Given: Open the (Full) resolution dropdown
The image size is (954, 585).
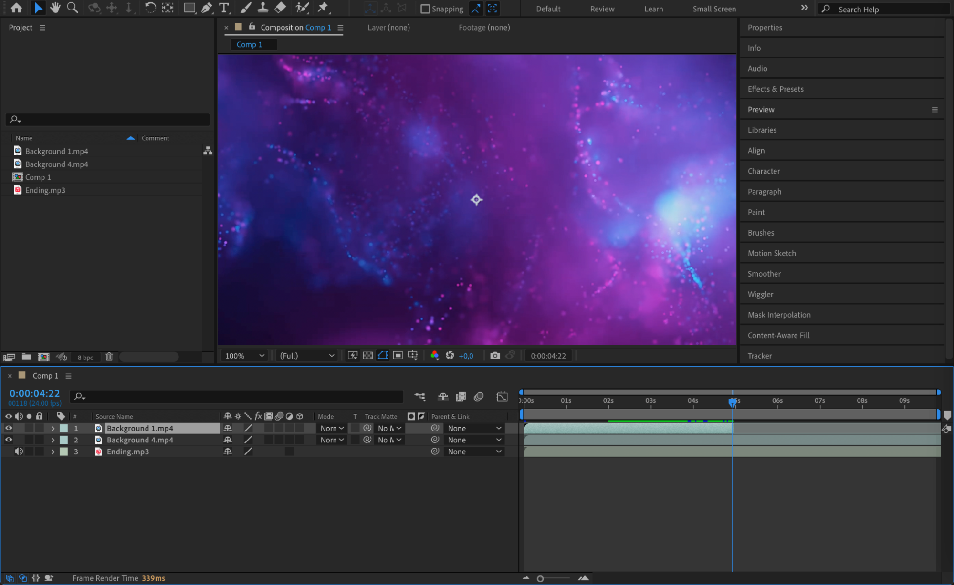Looking at the screenshot, I should tap(306, 356).
